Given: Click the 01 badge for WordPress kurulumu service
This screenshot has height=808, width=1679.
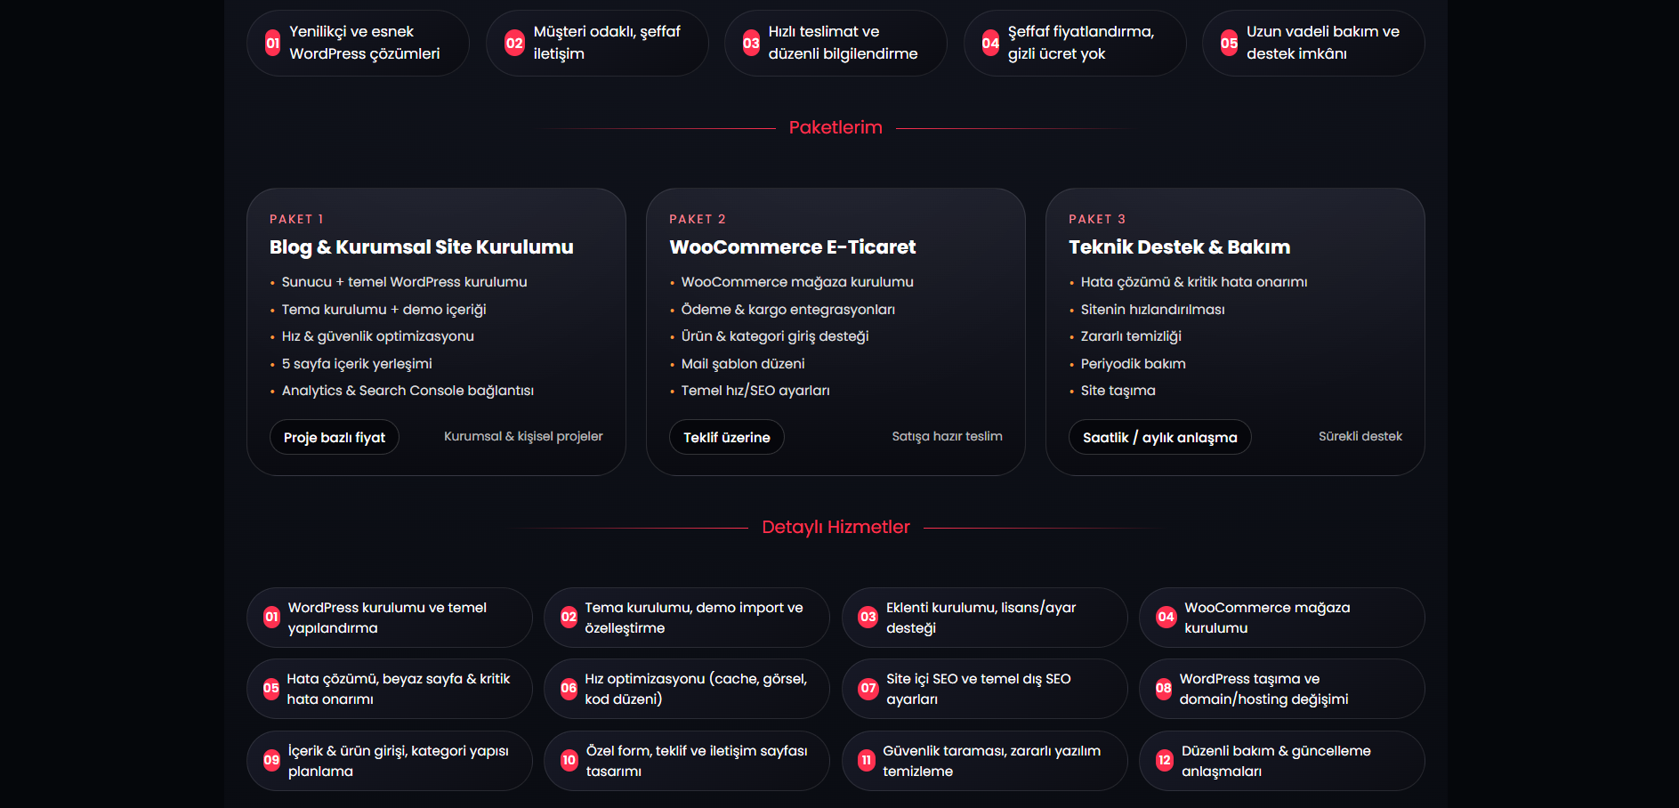Looking at the screenshot, I should coord(272,617).
